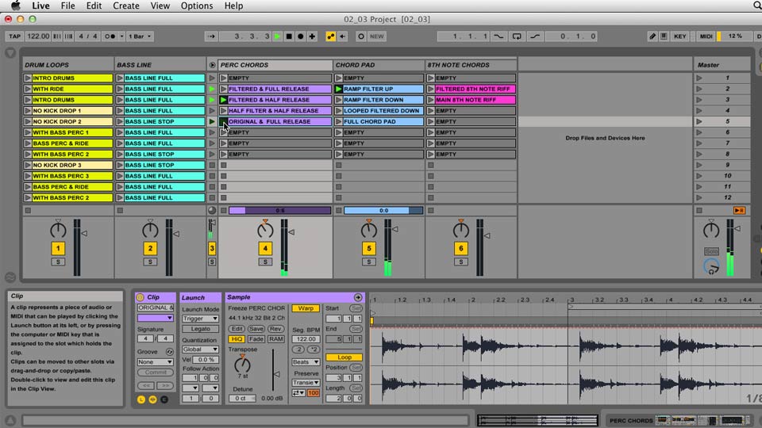The width and height of the screenshot is (762, 428).
Task: Click the TAP tempo button
Action: coord(14,36)
